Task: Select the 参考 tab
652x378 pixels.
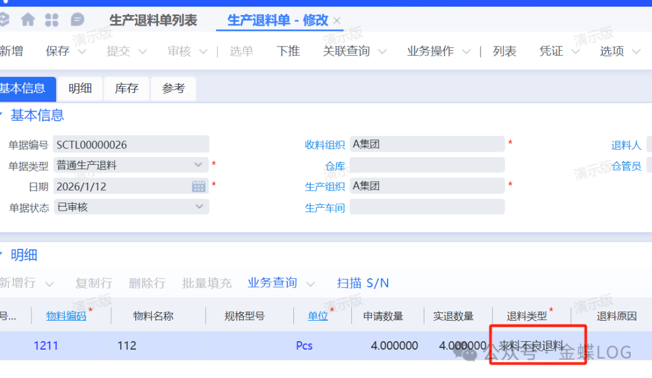Action: (173, 89)
